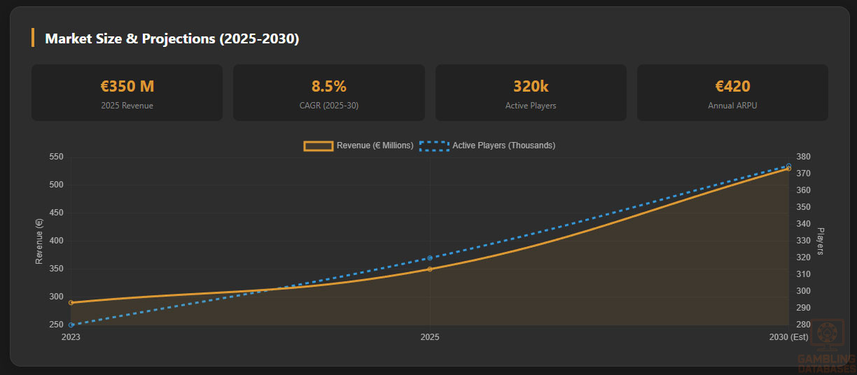Select the 320k Active Players card
Image resolution: width=857 pixels, height=375 pixels.
coord(531,93)
